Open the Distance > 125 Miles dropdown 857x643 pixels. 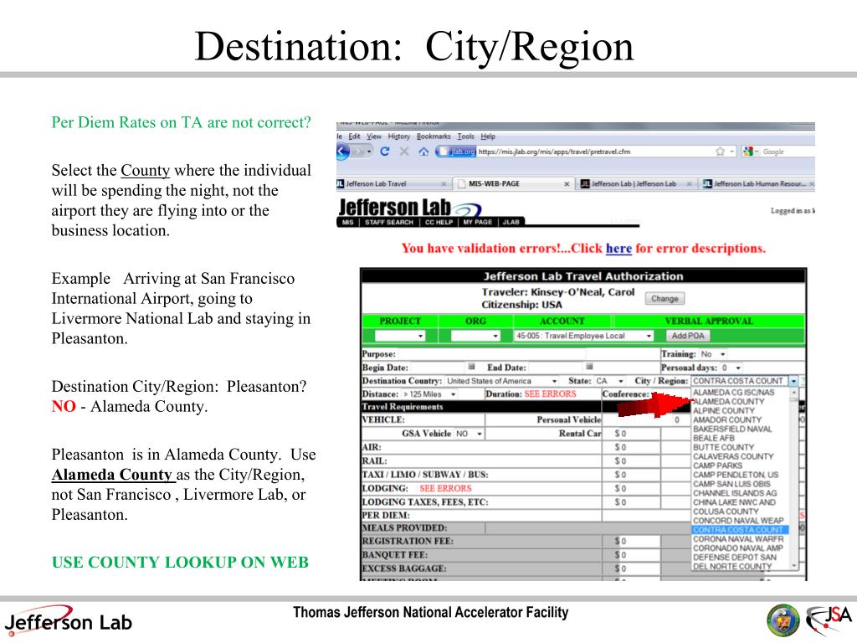pyautogui.click(x=429, y=394)
